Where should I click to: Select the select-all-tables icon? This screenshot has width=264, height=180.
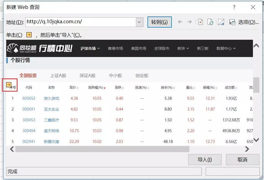[221, 22]
